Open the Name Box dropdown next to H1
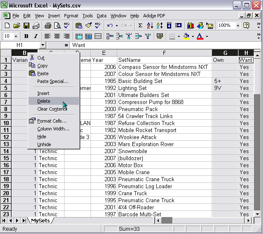263x234 pixels. click(x=43, y=45)
